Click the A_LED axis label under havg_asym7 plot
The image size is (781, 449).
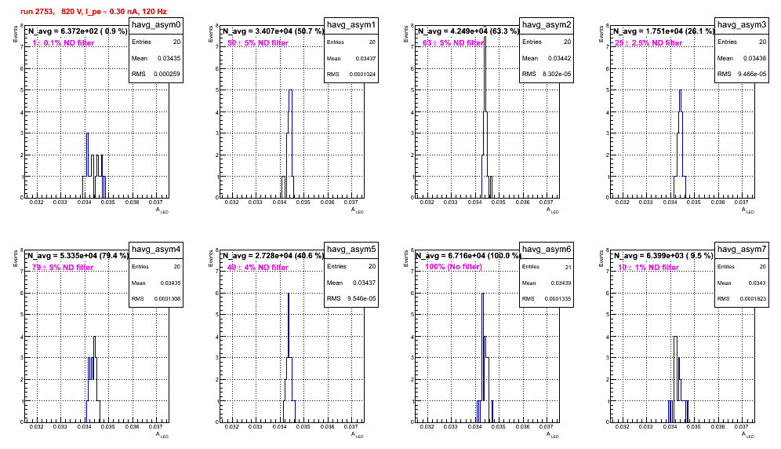click(748, 435)
